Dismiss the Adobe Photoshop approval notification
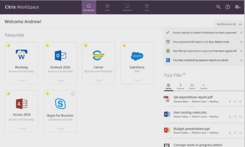The height and width of the screenshot is (147, 245). coord(241,32)
